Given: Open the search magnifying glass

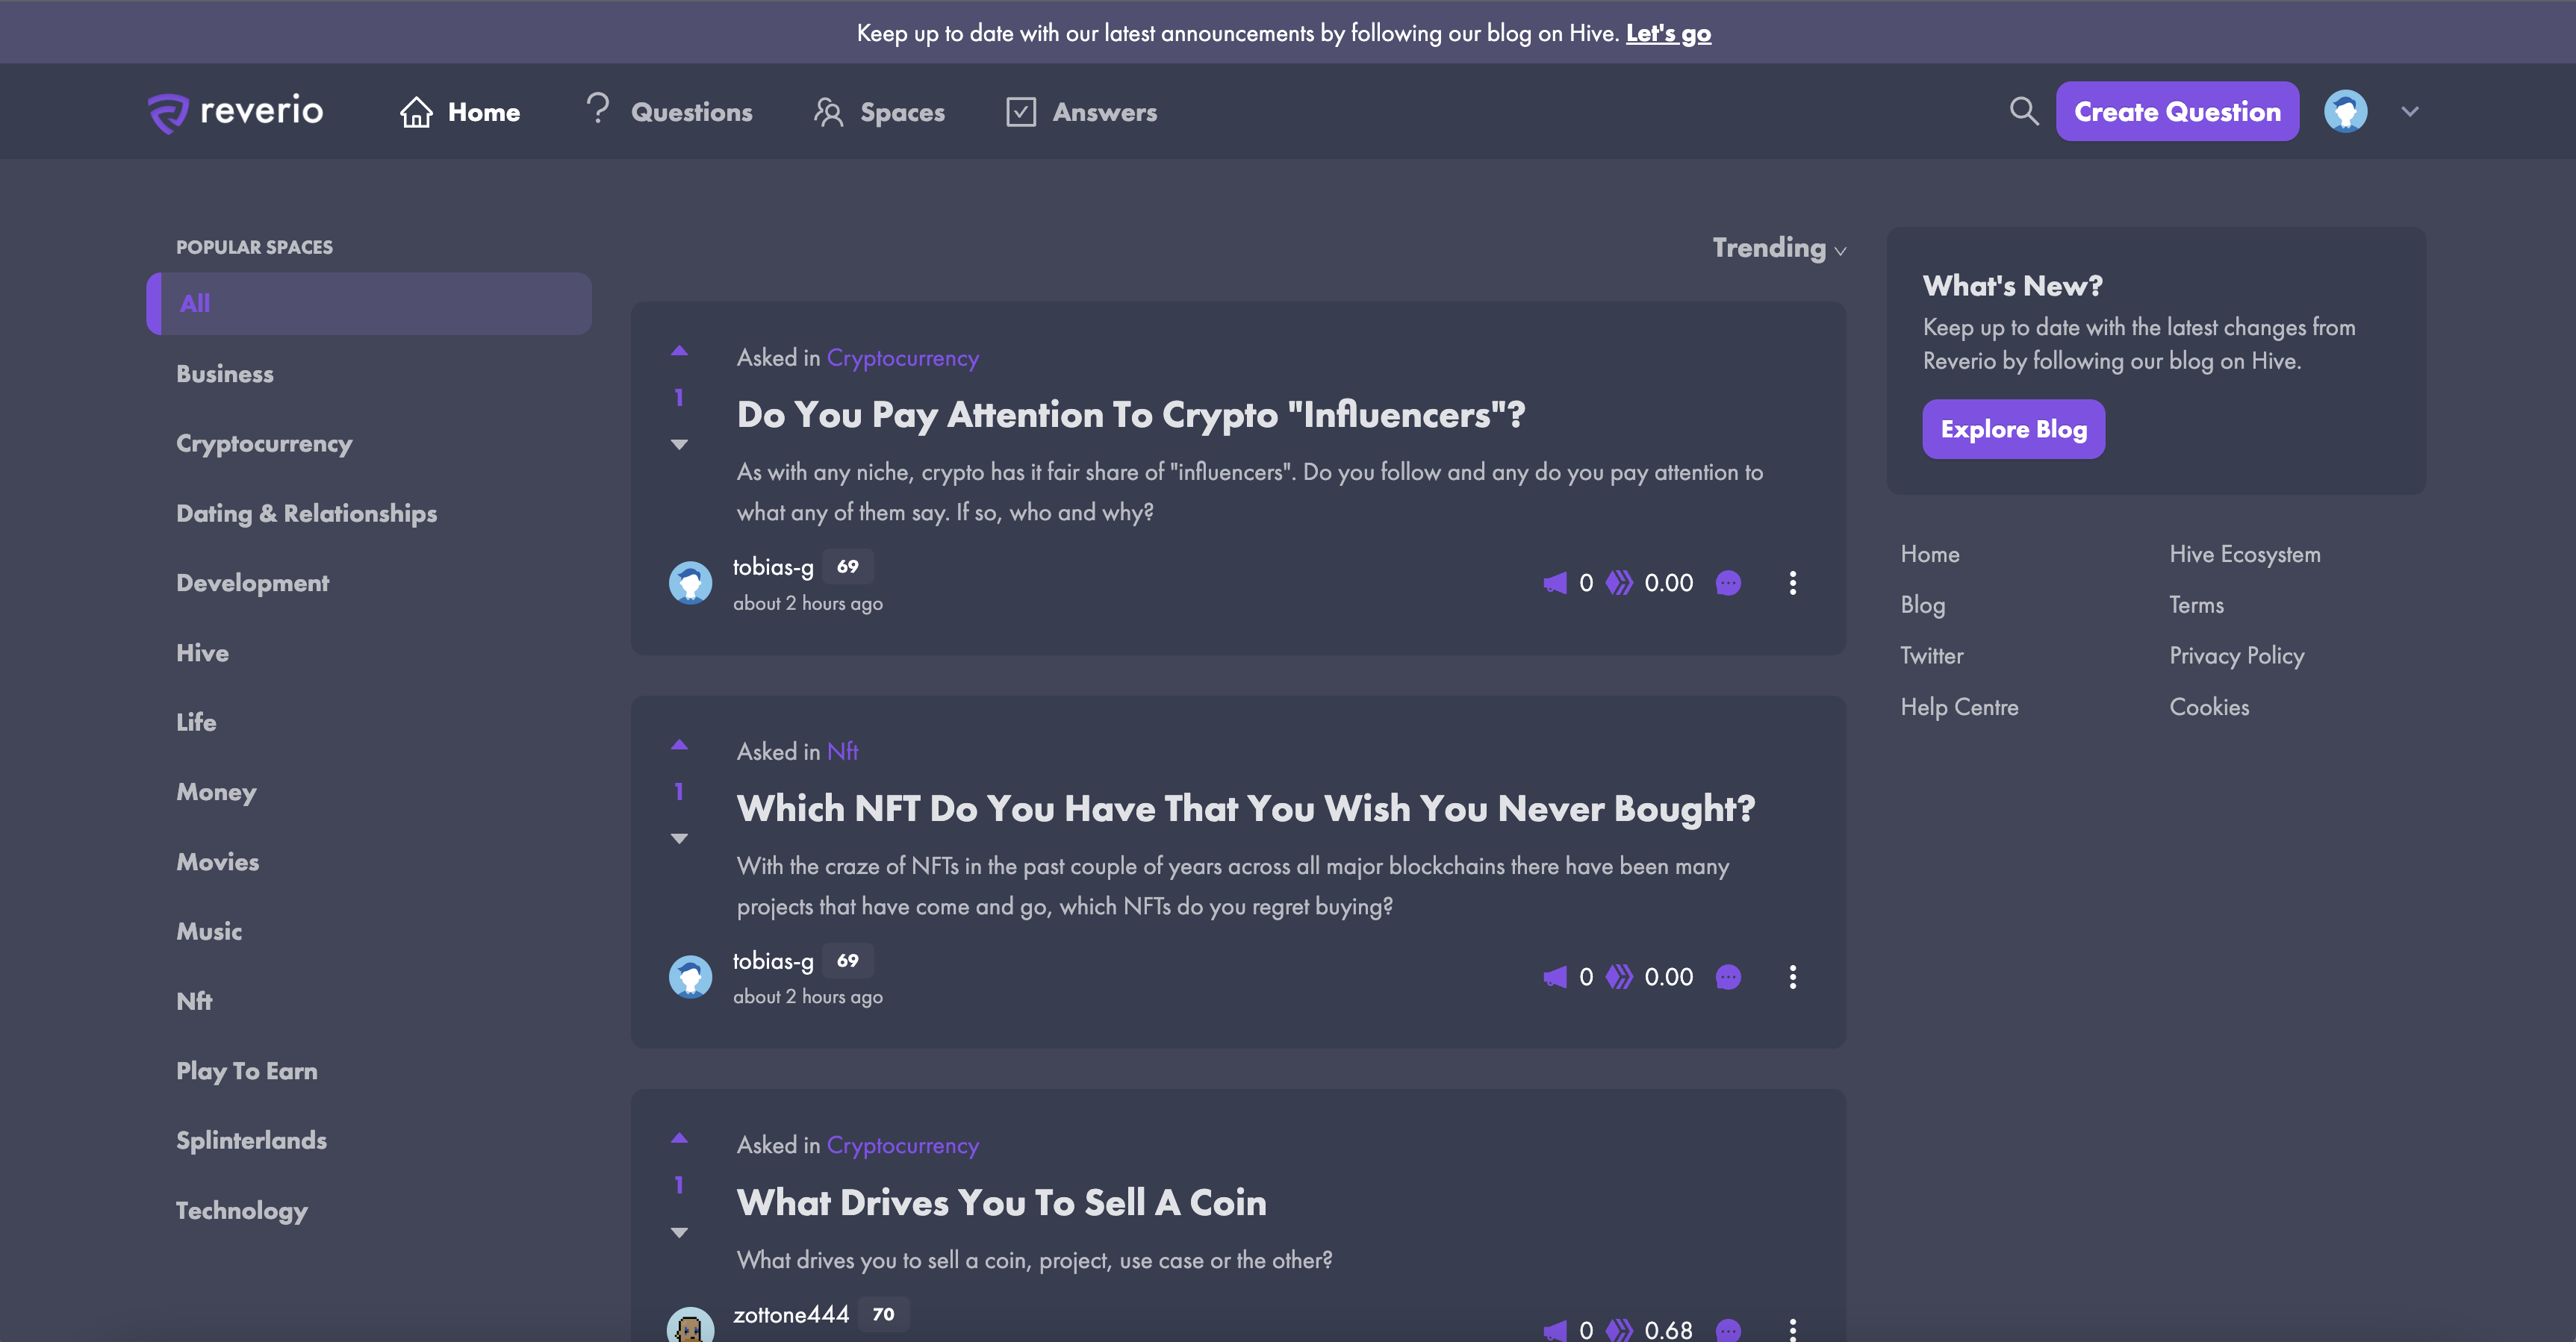Looking at the screenshot, I should pyautogui.click(x=2024, y=111).
